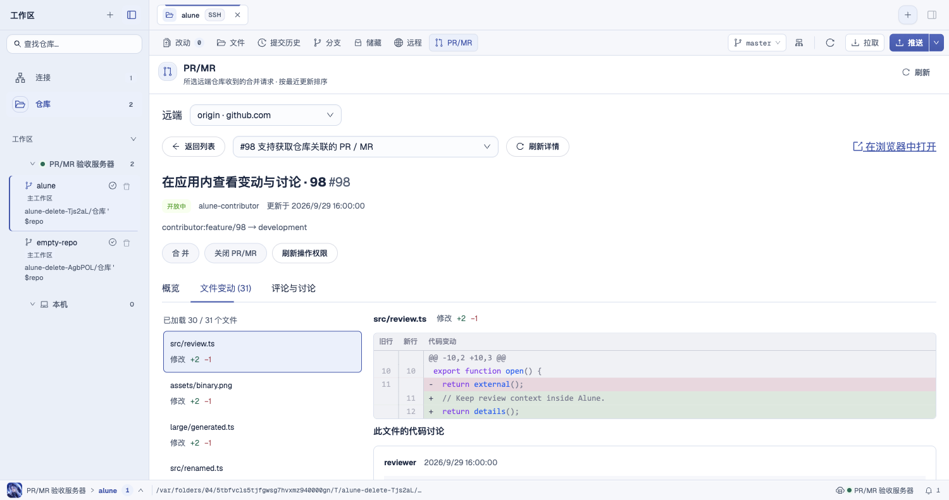Click the check icon on alune row

113,186
